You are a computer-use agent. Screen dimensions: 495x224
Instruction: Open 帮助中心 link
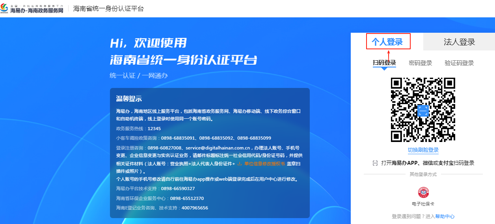[445, 217]
